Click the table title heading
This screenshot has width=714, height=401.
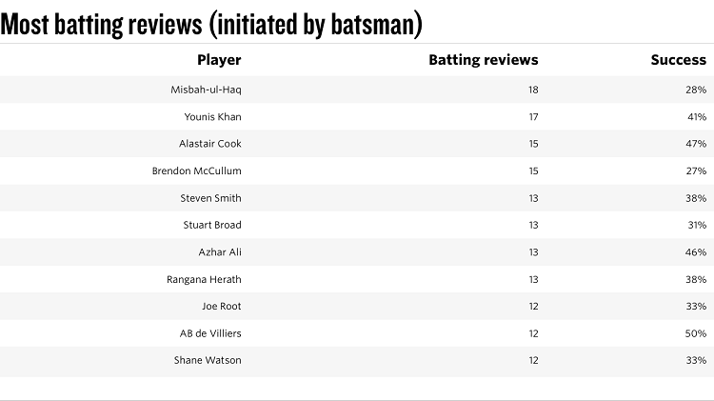tap(211, 24)
